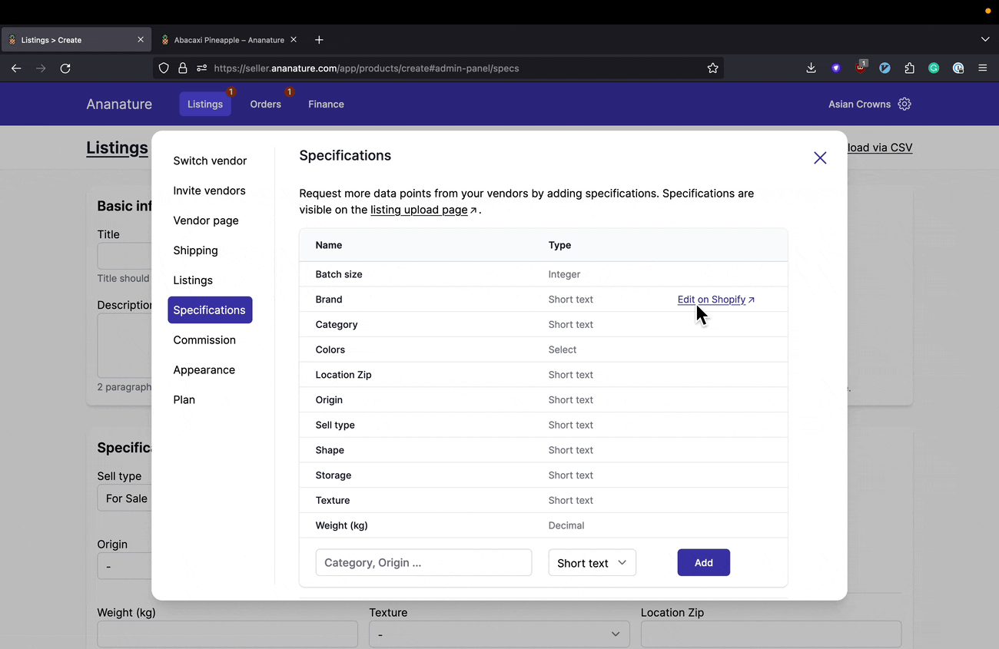This screenshot has height=649, width=999.
Task: Switch to the Abacaxi Pineapple browser tab
Action: coord(228,40)
